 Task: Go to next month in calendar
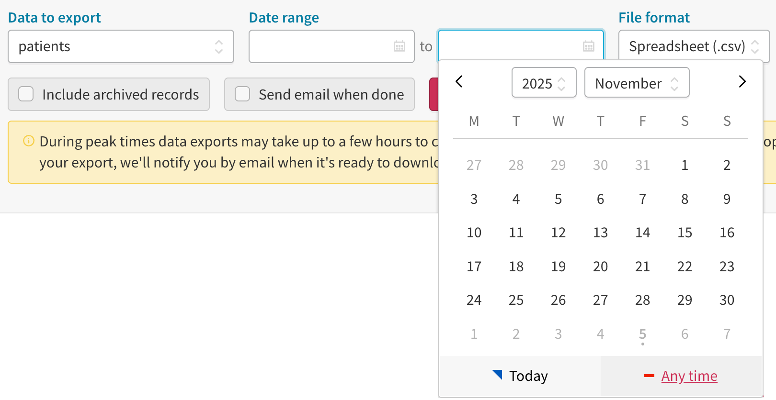click(x=742, y=82)
